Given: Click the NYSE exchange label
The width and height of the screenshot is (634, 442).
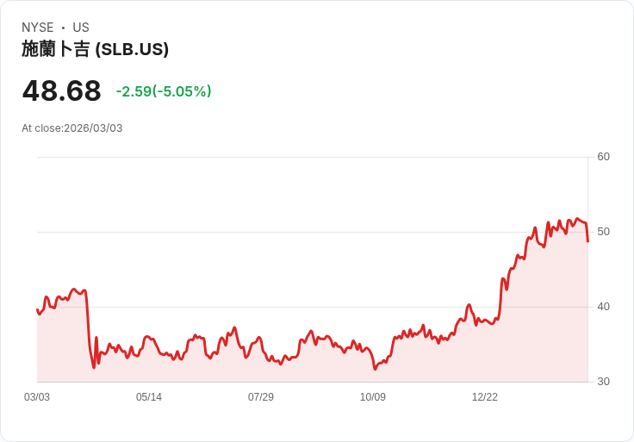Looking at the screenshot, I should pyautogui.click(x=38, y=28).
